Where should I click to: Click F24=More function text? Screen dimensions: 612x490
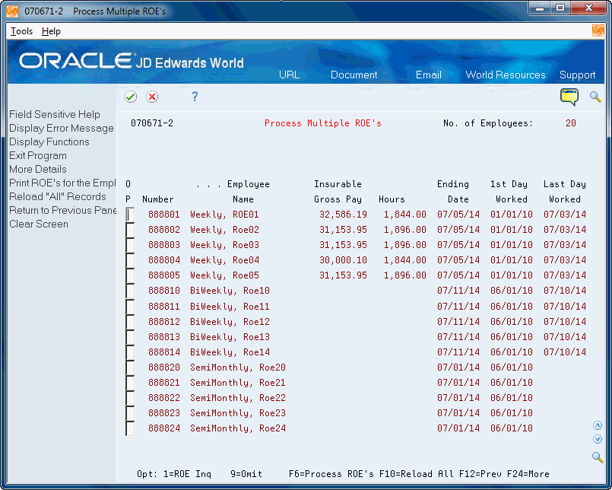[528, 474]
